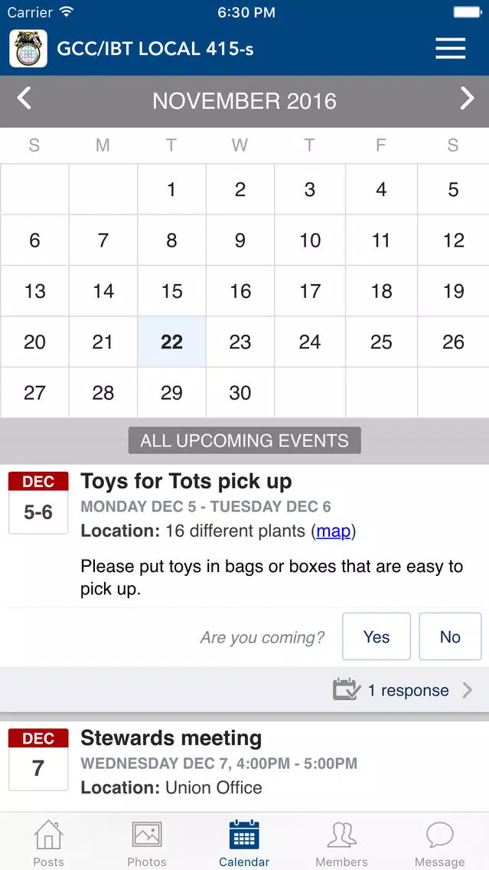
Task: Open the Message speech bubble icon
Action: coord(440,835)
